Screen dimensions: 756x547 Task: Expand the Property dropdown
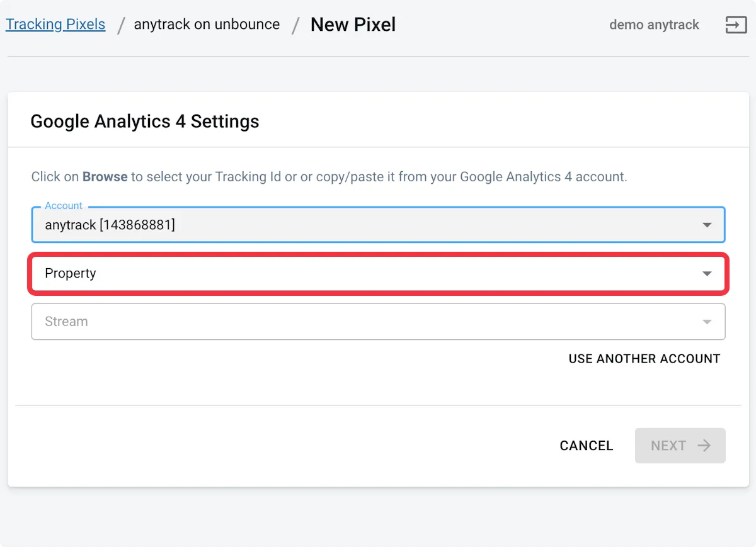tap(378, 273)
